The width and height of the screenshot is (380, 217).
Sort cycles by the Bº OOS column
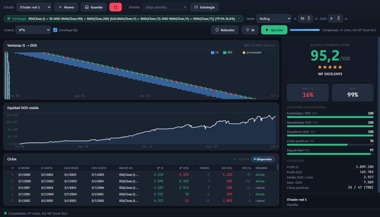coord(184,168)
